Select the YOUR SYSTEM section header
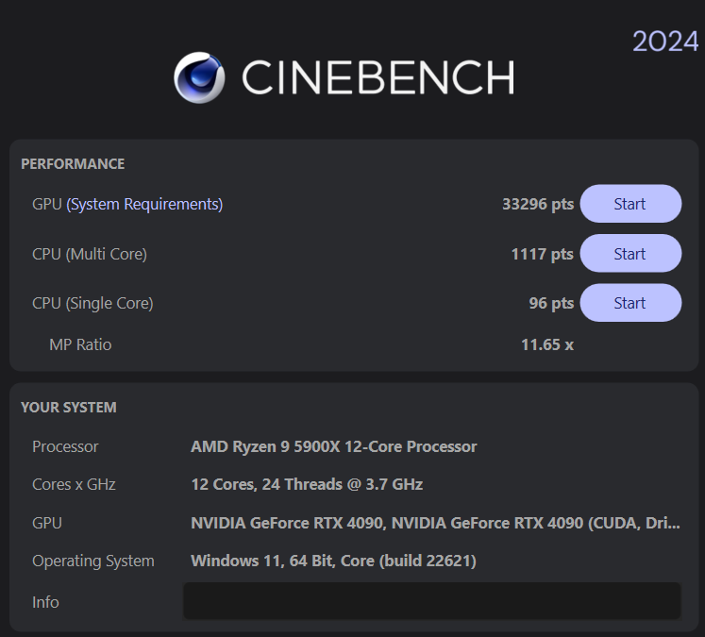Image resolution: width=705 pixels, height=637 pixels. (69, 408)
